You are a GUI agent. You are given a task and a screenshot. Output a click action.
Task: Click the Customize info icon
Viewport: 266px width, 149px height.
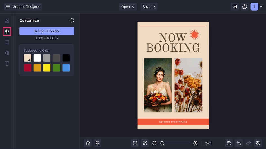pyautogui.click(x=72, y=20)
